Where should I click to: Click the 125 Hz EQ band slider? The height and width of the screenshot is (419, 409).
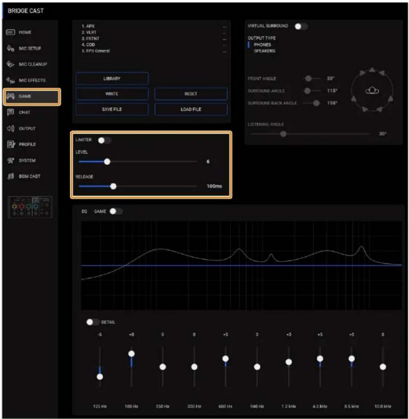pyautogui.click(x=100, y=367)
